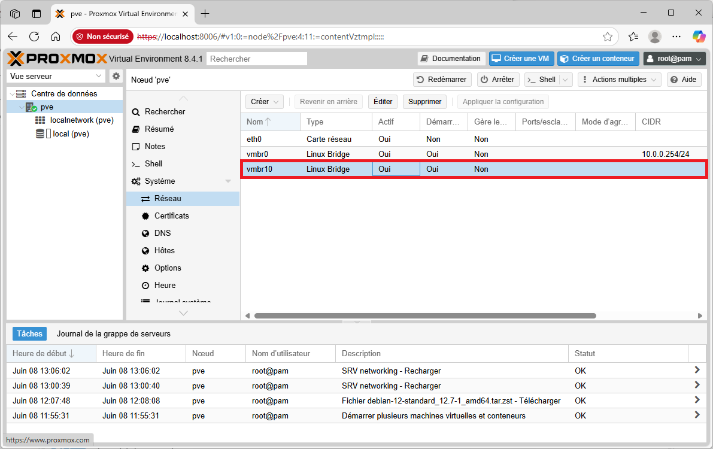Open the workspaces icon in title bar
This screenshot has width=713, height=449.
click(x=15, y=14)
